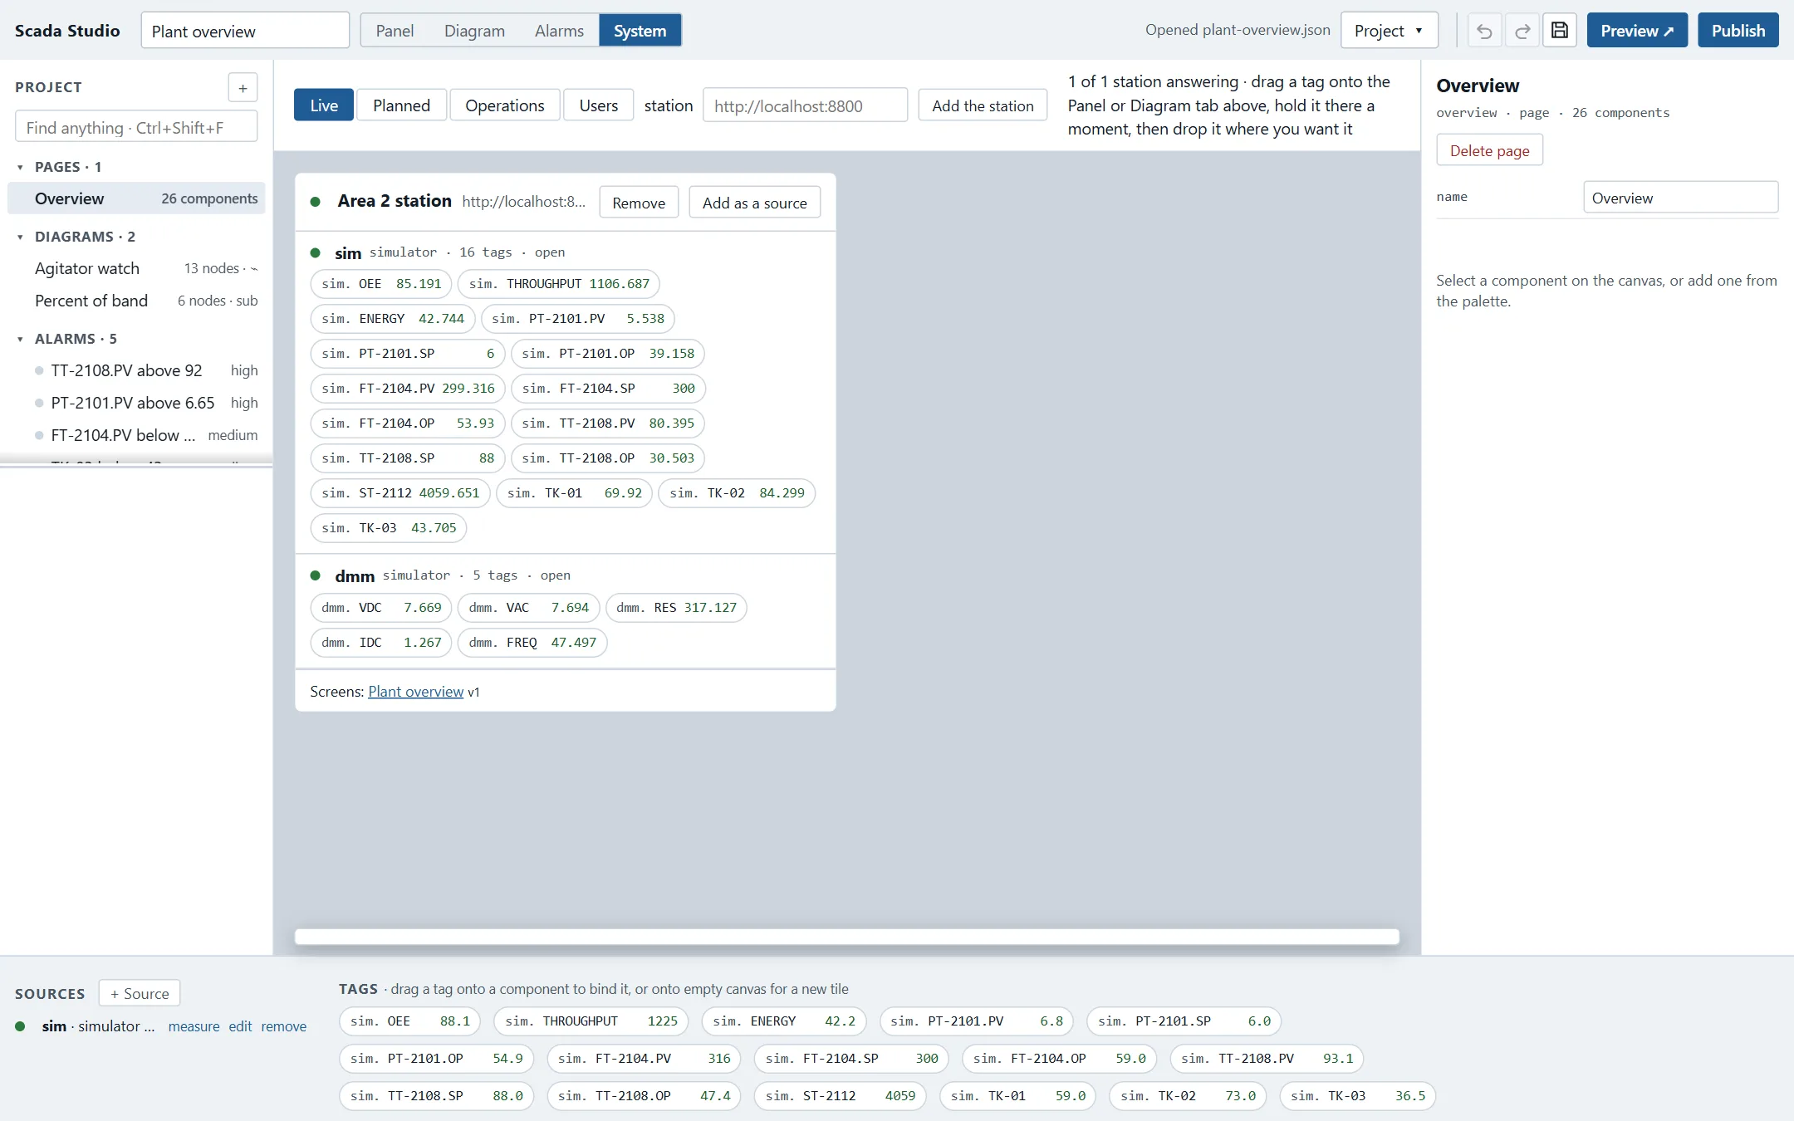Open the Percent of band diagram
Viewport: 1794px width, 1121px height.
click(x=136, y=301)
